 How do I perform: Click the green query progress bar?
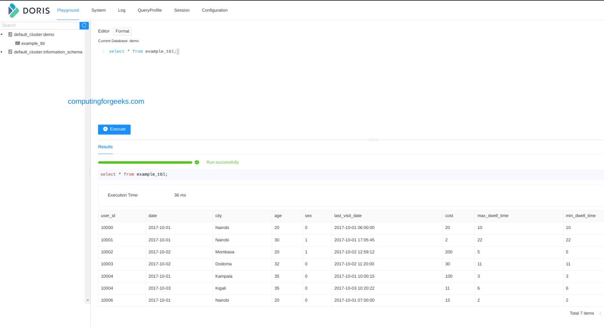click(145, 162)
